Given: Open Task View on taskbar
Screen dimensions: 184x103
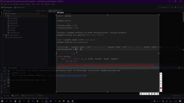Looking at the screenshot, I should click(11, 101).
